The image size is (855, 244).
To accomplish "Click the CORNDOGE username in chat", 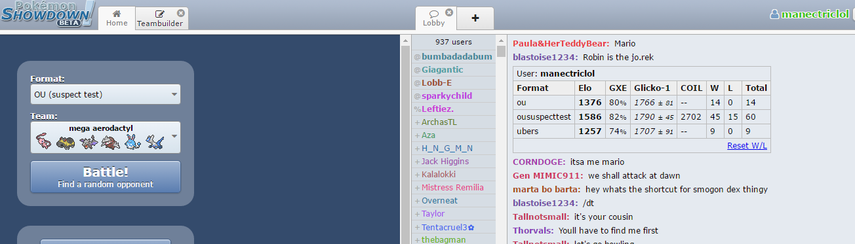I will click(x=539, y=162).
